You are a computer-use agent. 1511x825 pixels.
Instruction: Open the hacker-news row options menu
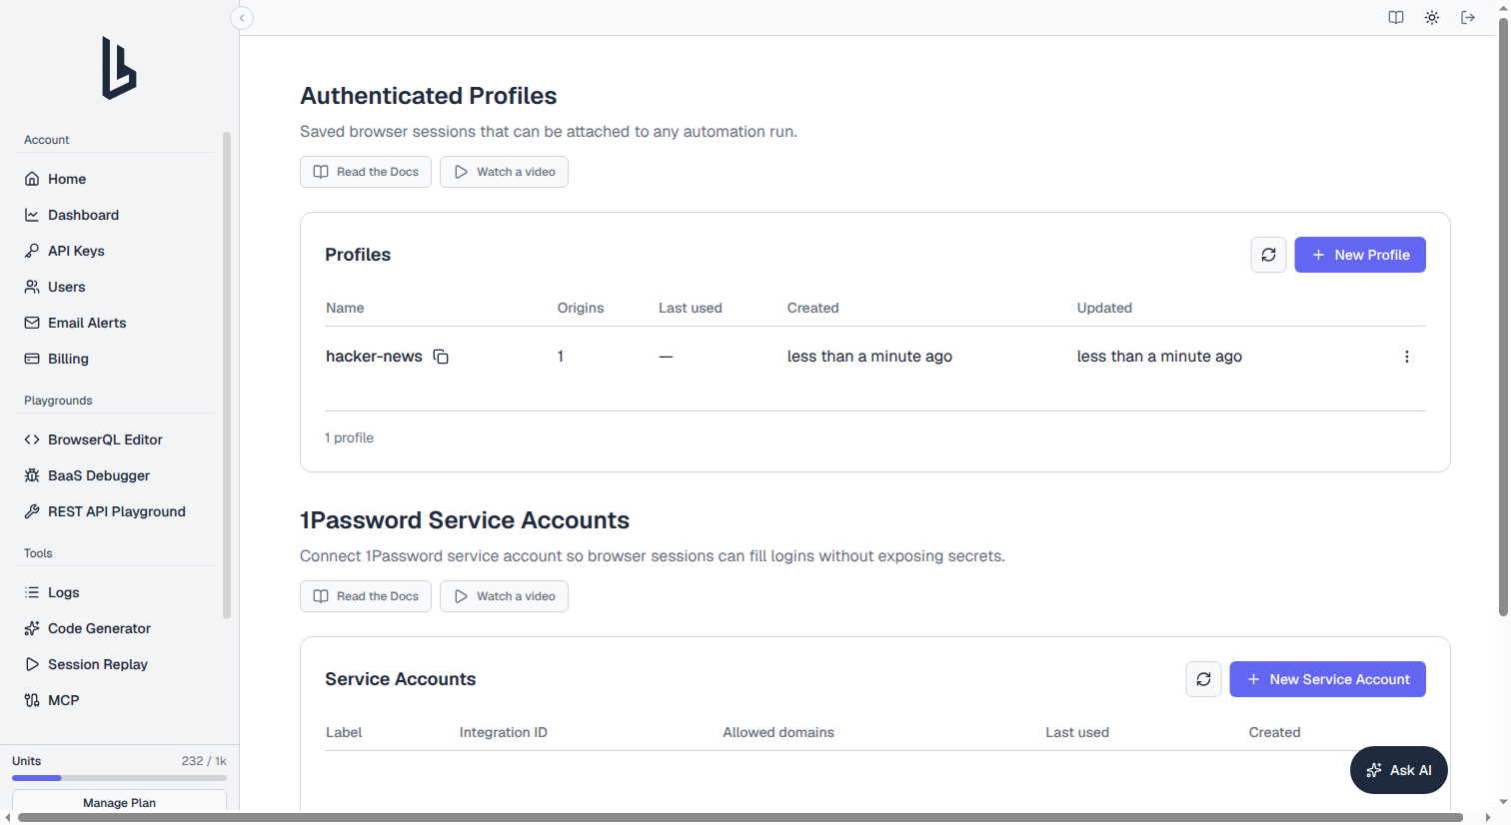(x=1406, y=357)
